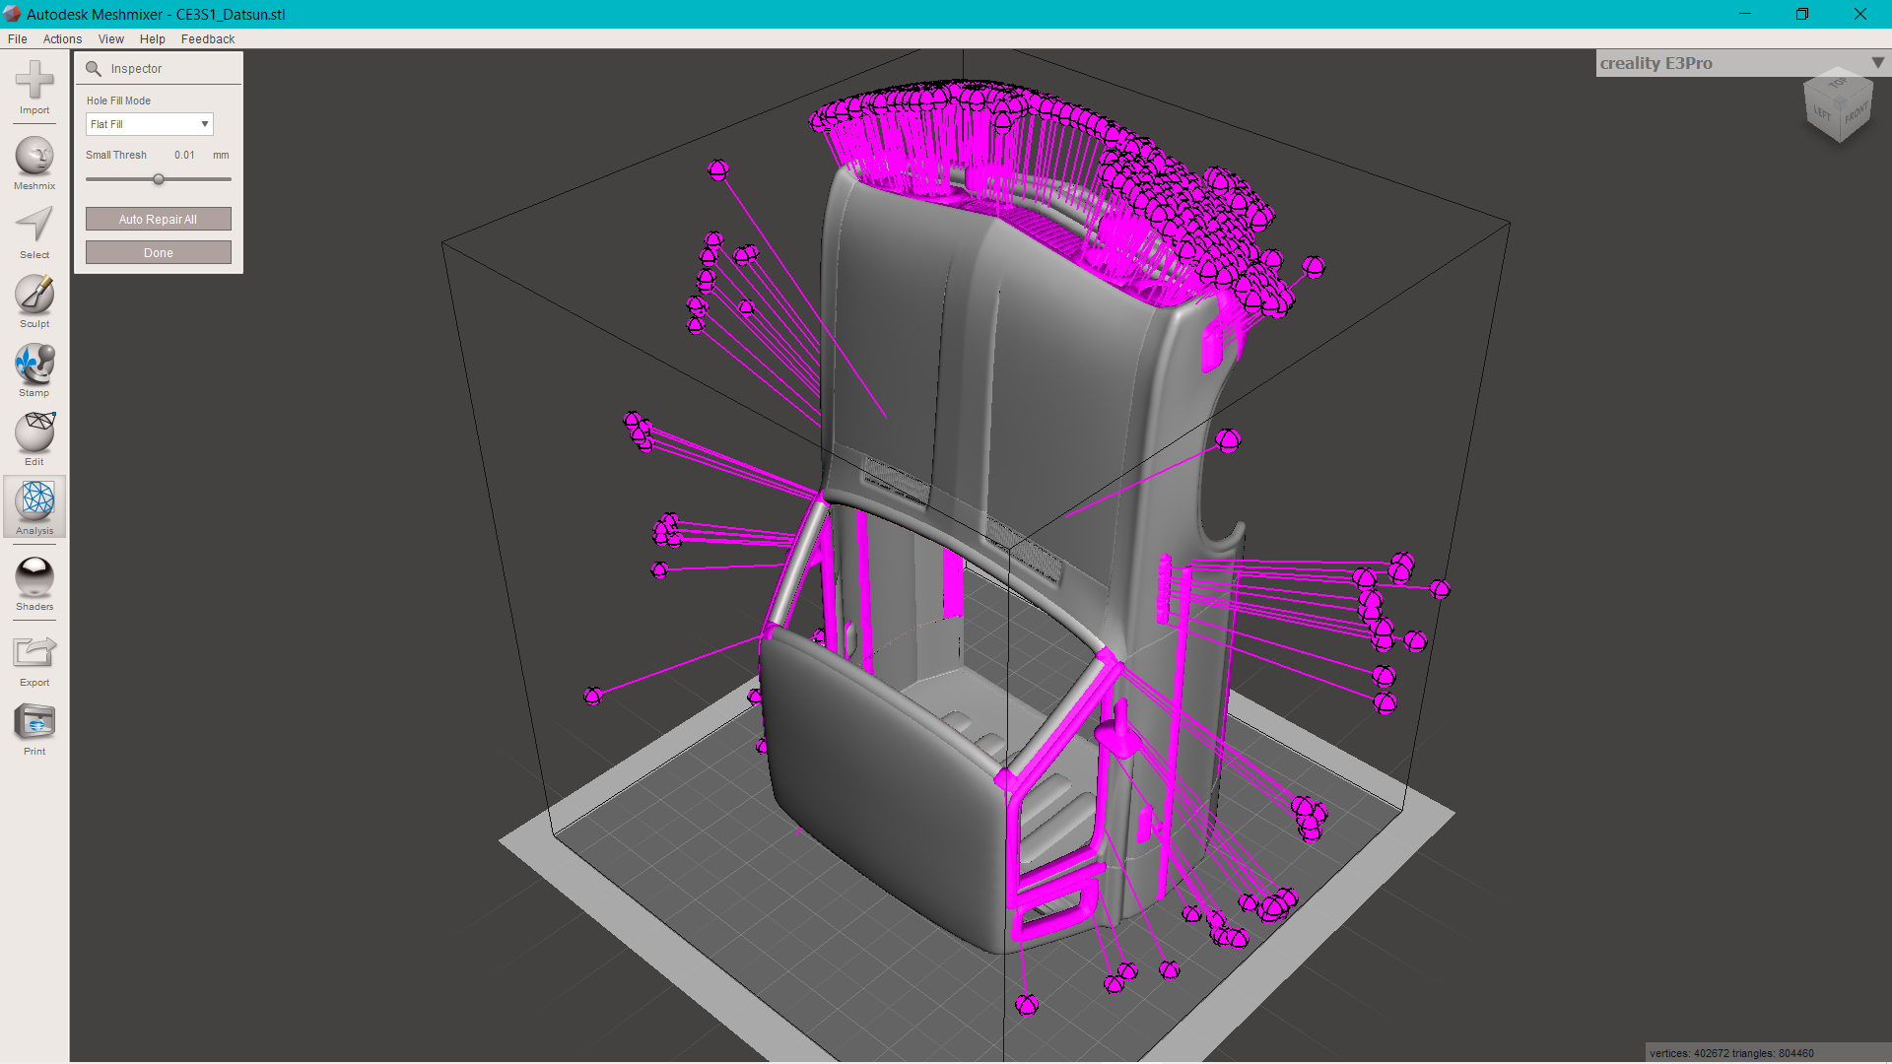Click the Inspector magnifier icon
This screenshot has height=1064, width=1892.
[95, 69]
